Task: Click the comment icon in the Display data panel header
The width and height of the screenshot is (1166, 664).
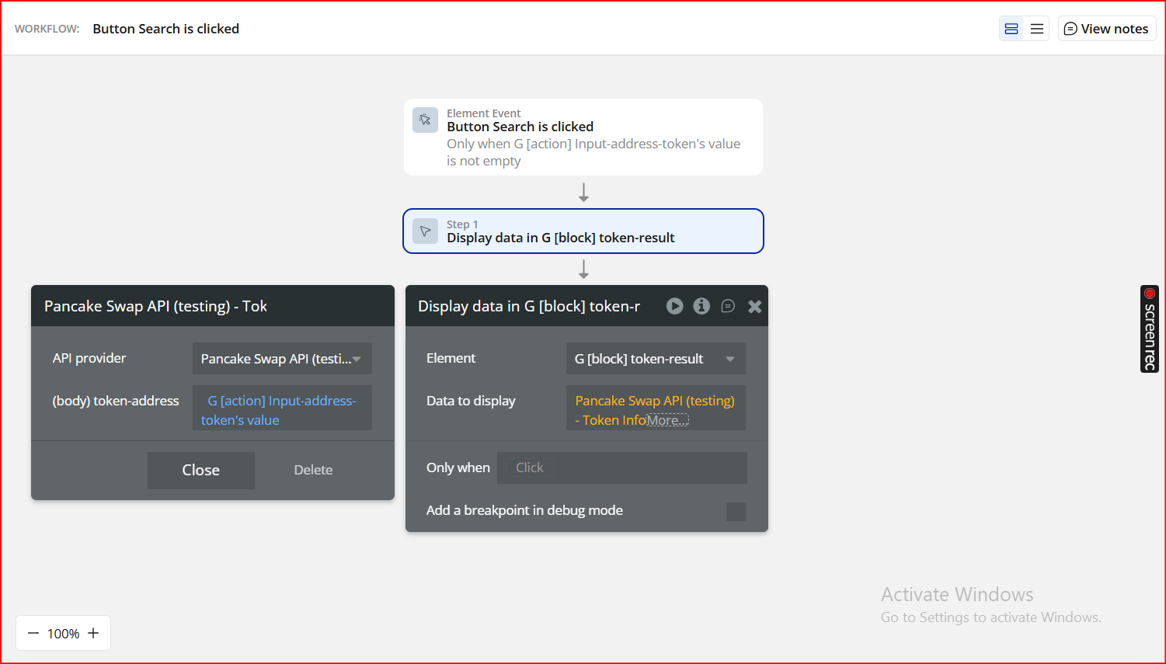Action: coord(728,306)
